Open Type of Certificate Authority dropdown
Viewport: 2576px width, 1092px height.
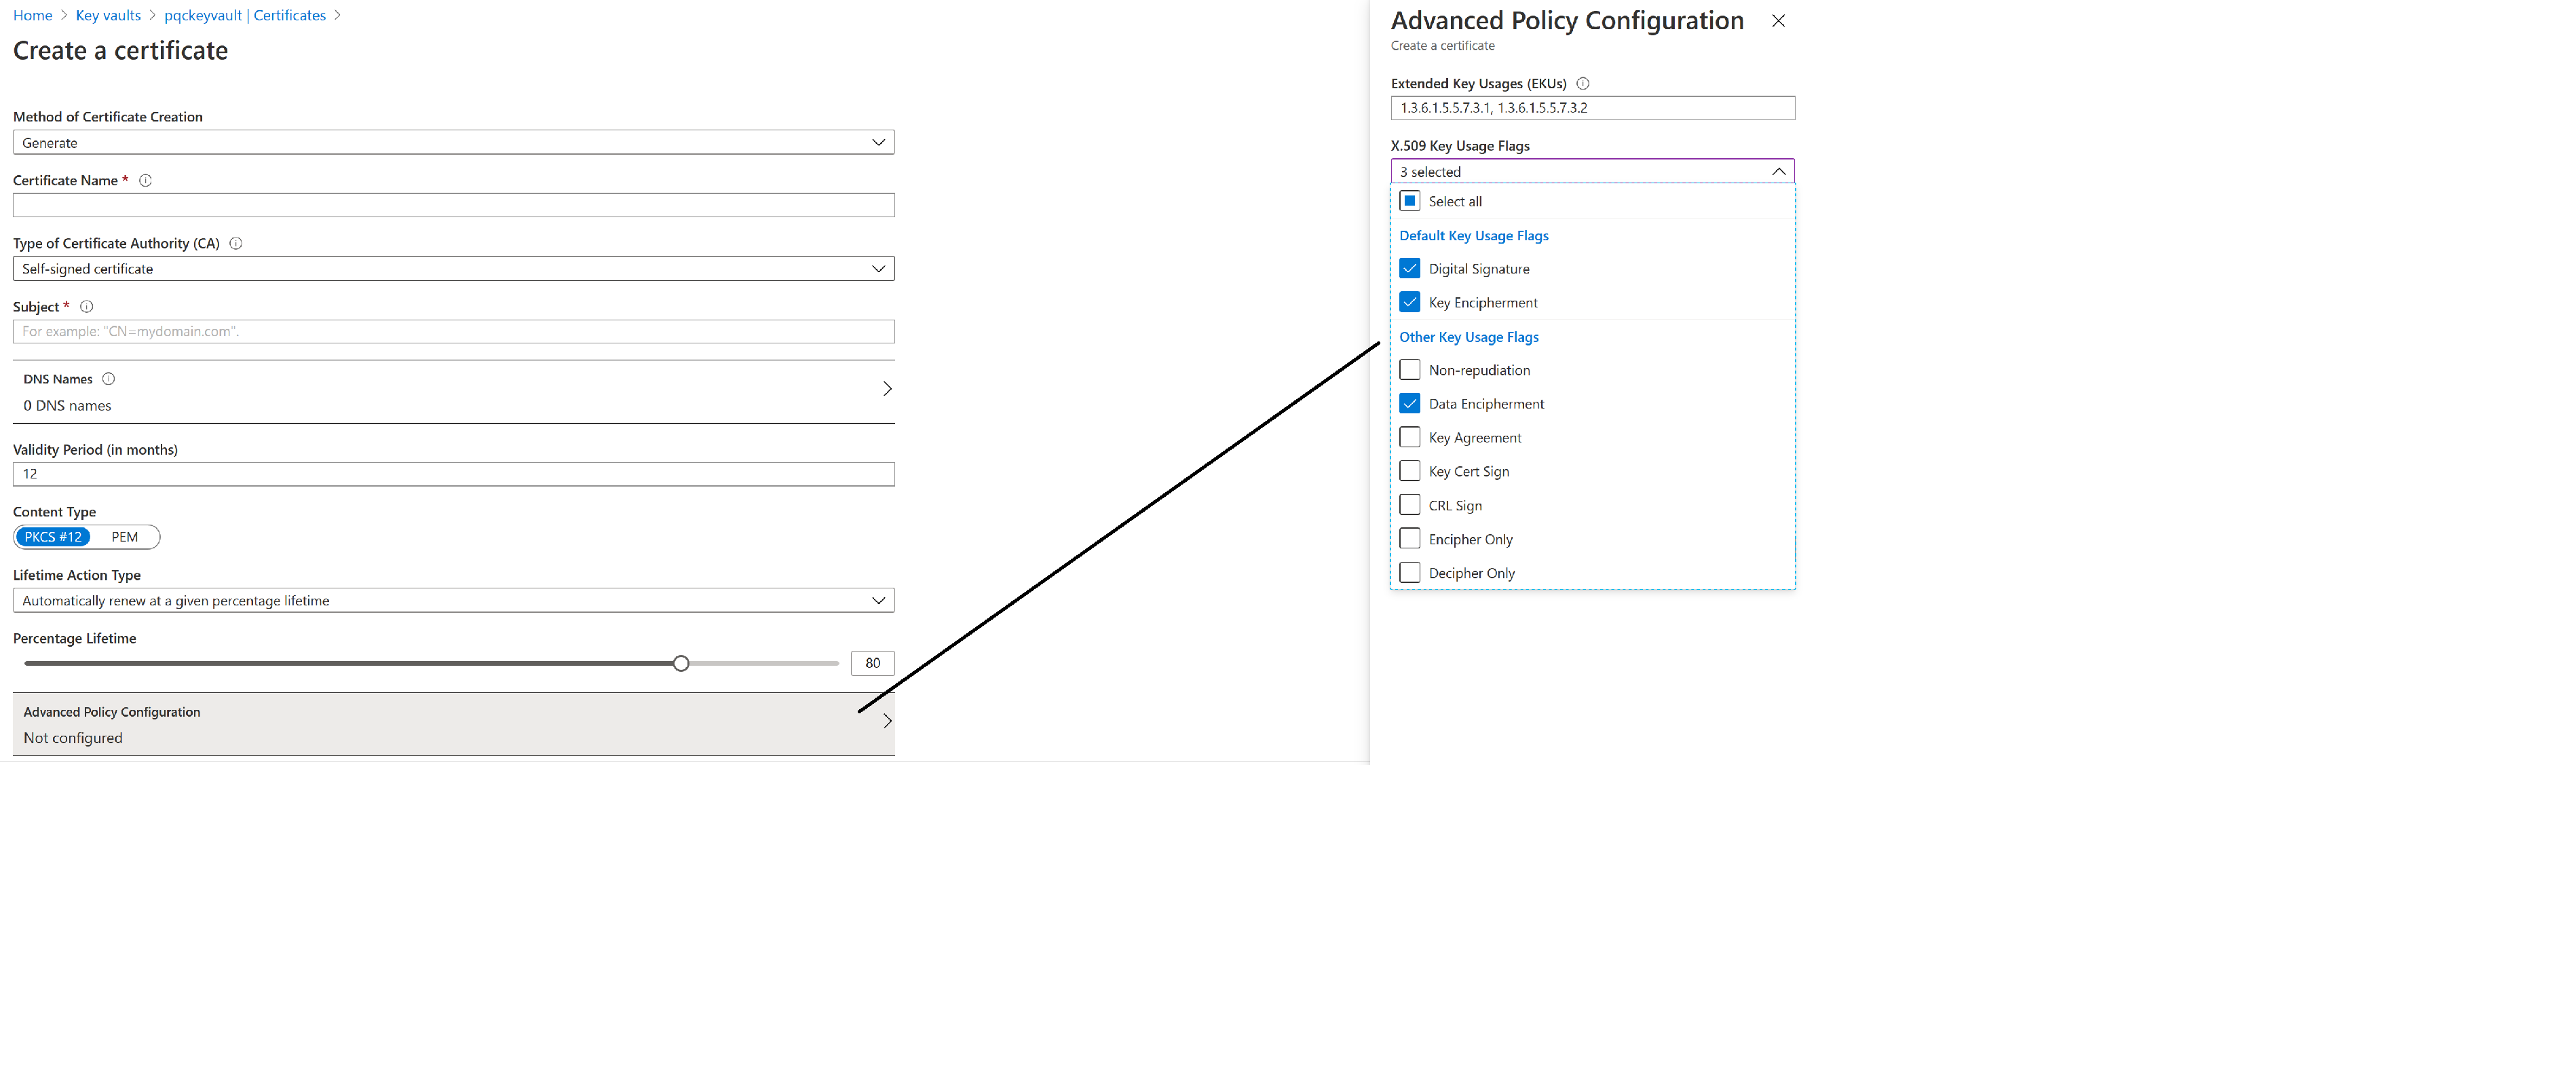click(454, 269)
